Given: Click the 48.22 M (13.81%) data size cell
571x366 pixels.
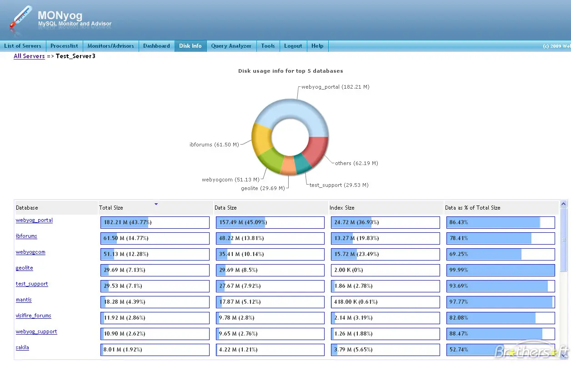Looking at the screenshot, I should pyautogui.click(x=270, y=238).
